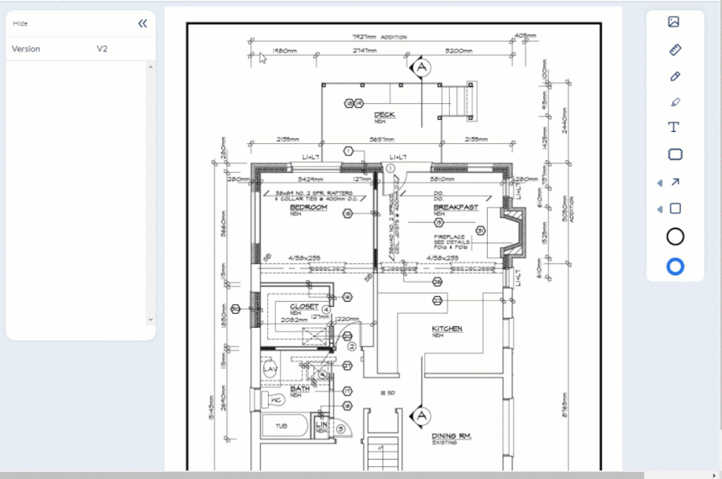722x479 pixels.
Task: Click the version list scroll up arrow
Action: coord(151,68)
